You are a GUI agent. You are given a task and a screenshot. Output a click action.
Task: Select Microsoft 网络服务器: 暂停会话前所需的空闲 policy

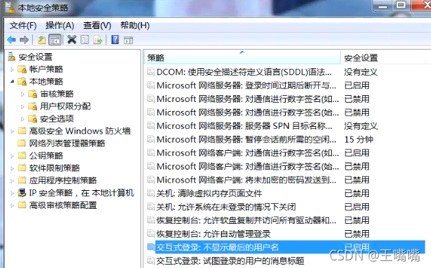pyautogui.click(x=246, y=139)
